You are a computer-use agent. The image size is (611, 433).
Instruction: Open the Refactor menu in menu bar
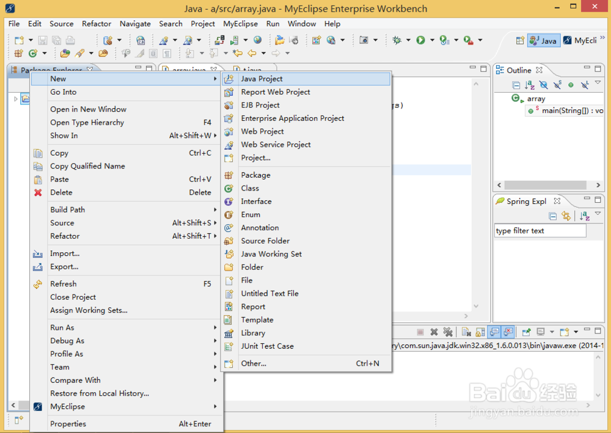97,24
